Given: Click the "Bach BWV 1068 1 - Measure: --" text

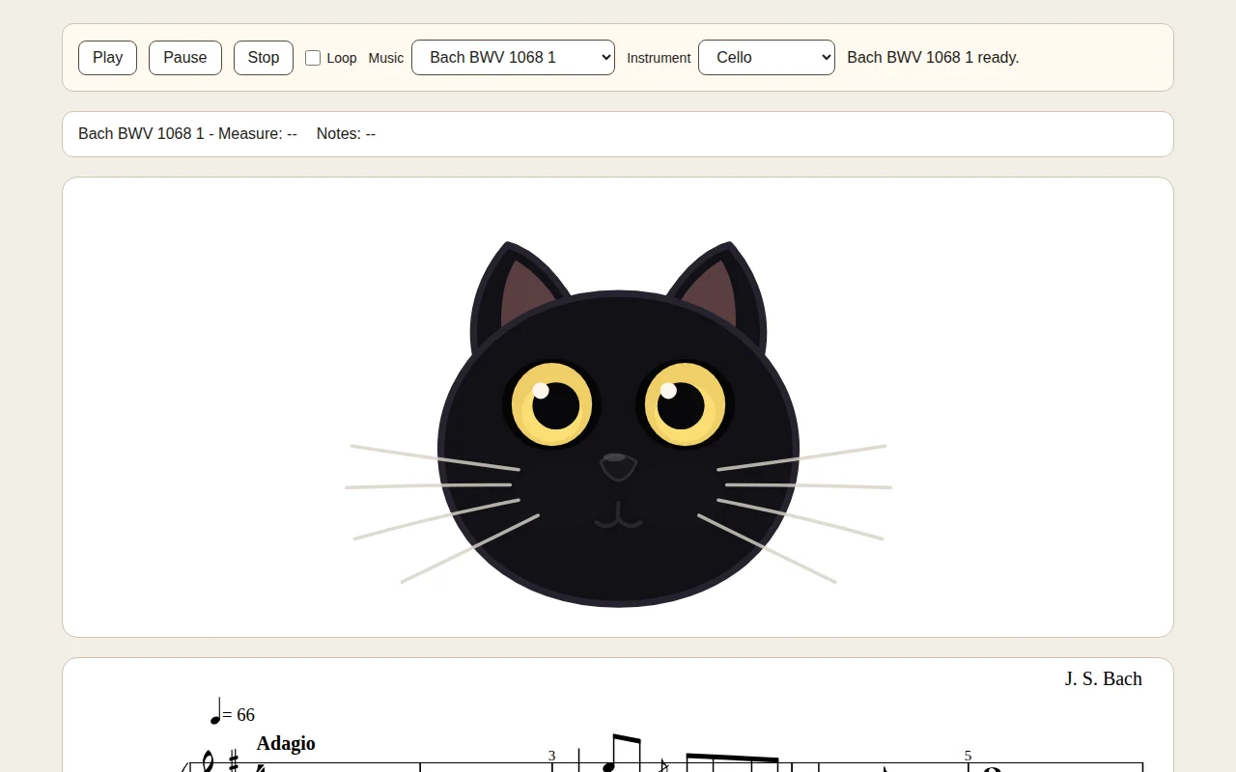Looking at the screenshot, I should point(187,134).
